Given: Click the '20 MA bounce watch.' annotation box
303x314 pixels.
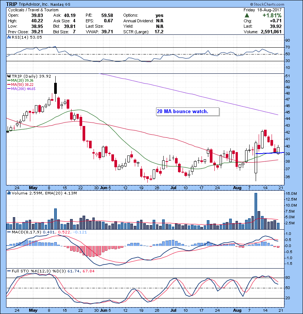Looking at the screenshot, I should (188, 112).
